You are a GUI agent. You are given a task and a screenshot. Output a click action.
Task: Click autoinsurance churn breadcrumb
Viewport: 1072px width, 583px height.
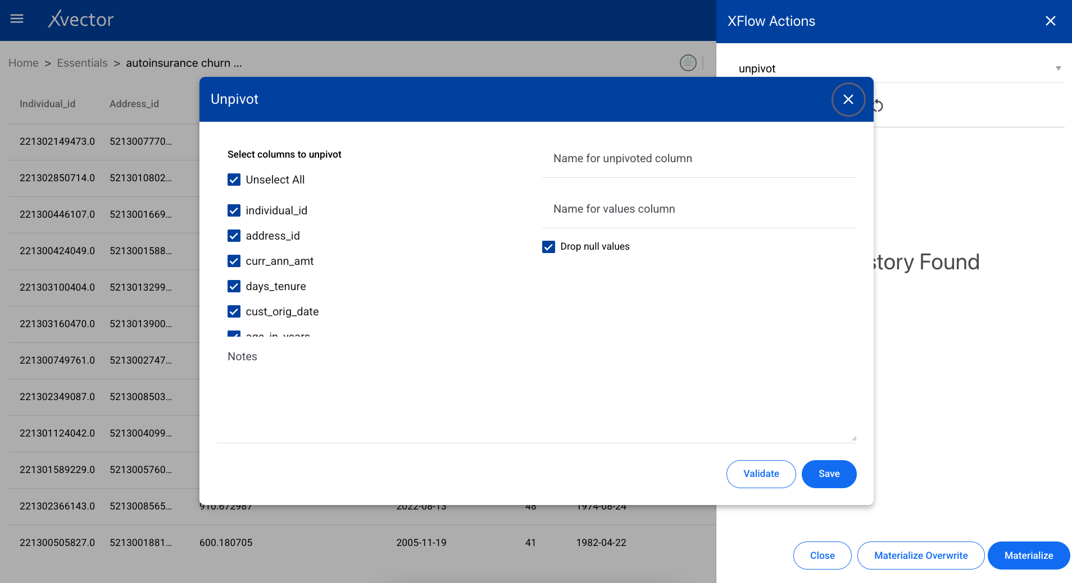[184, 63]
